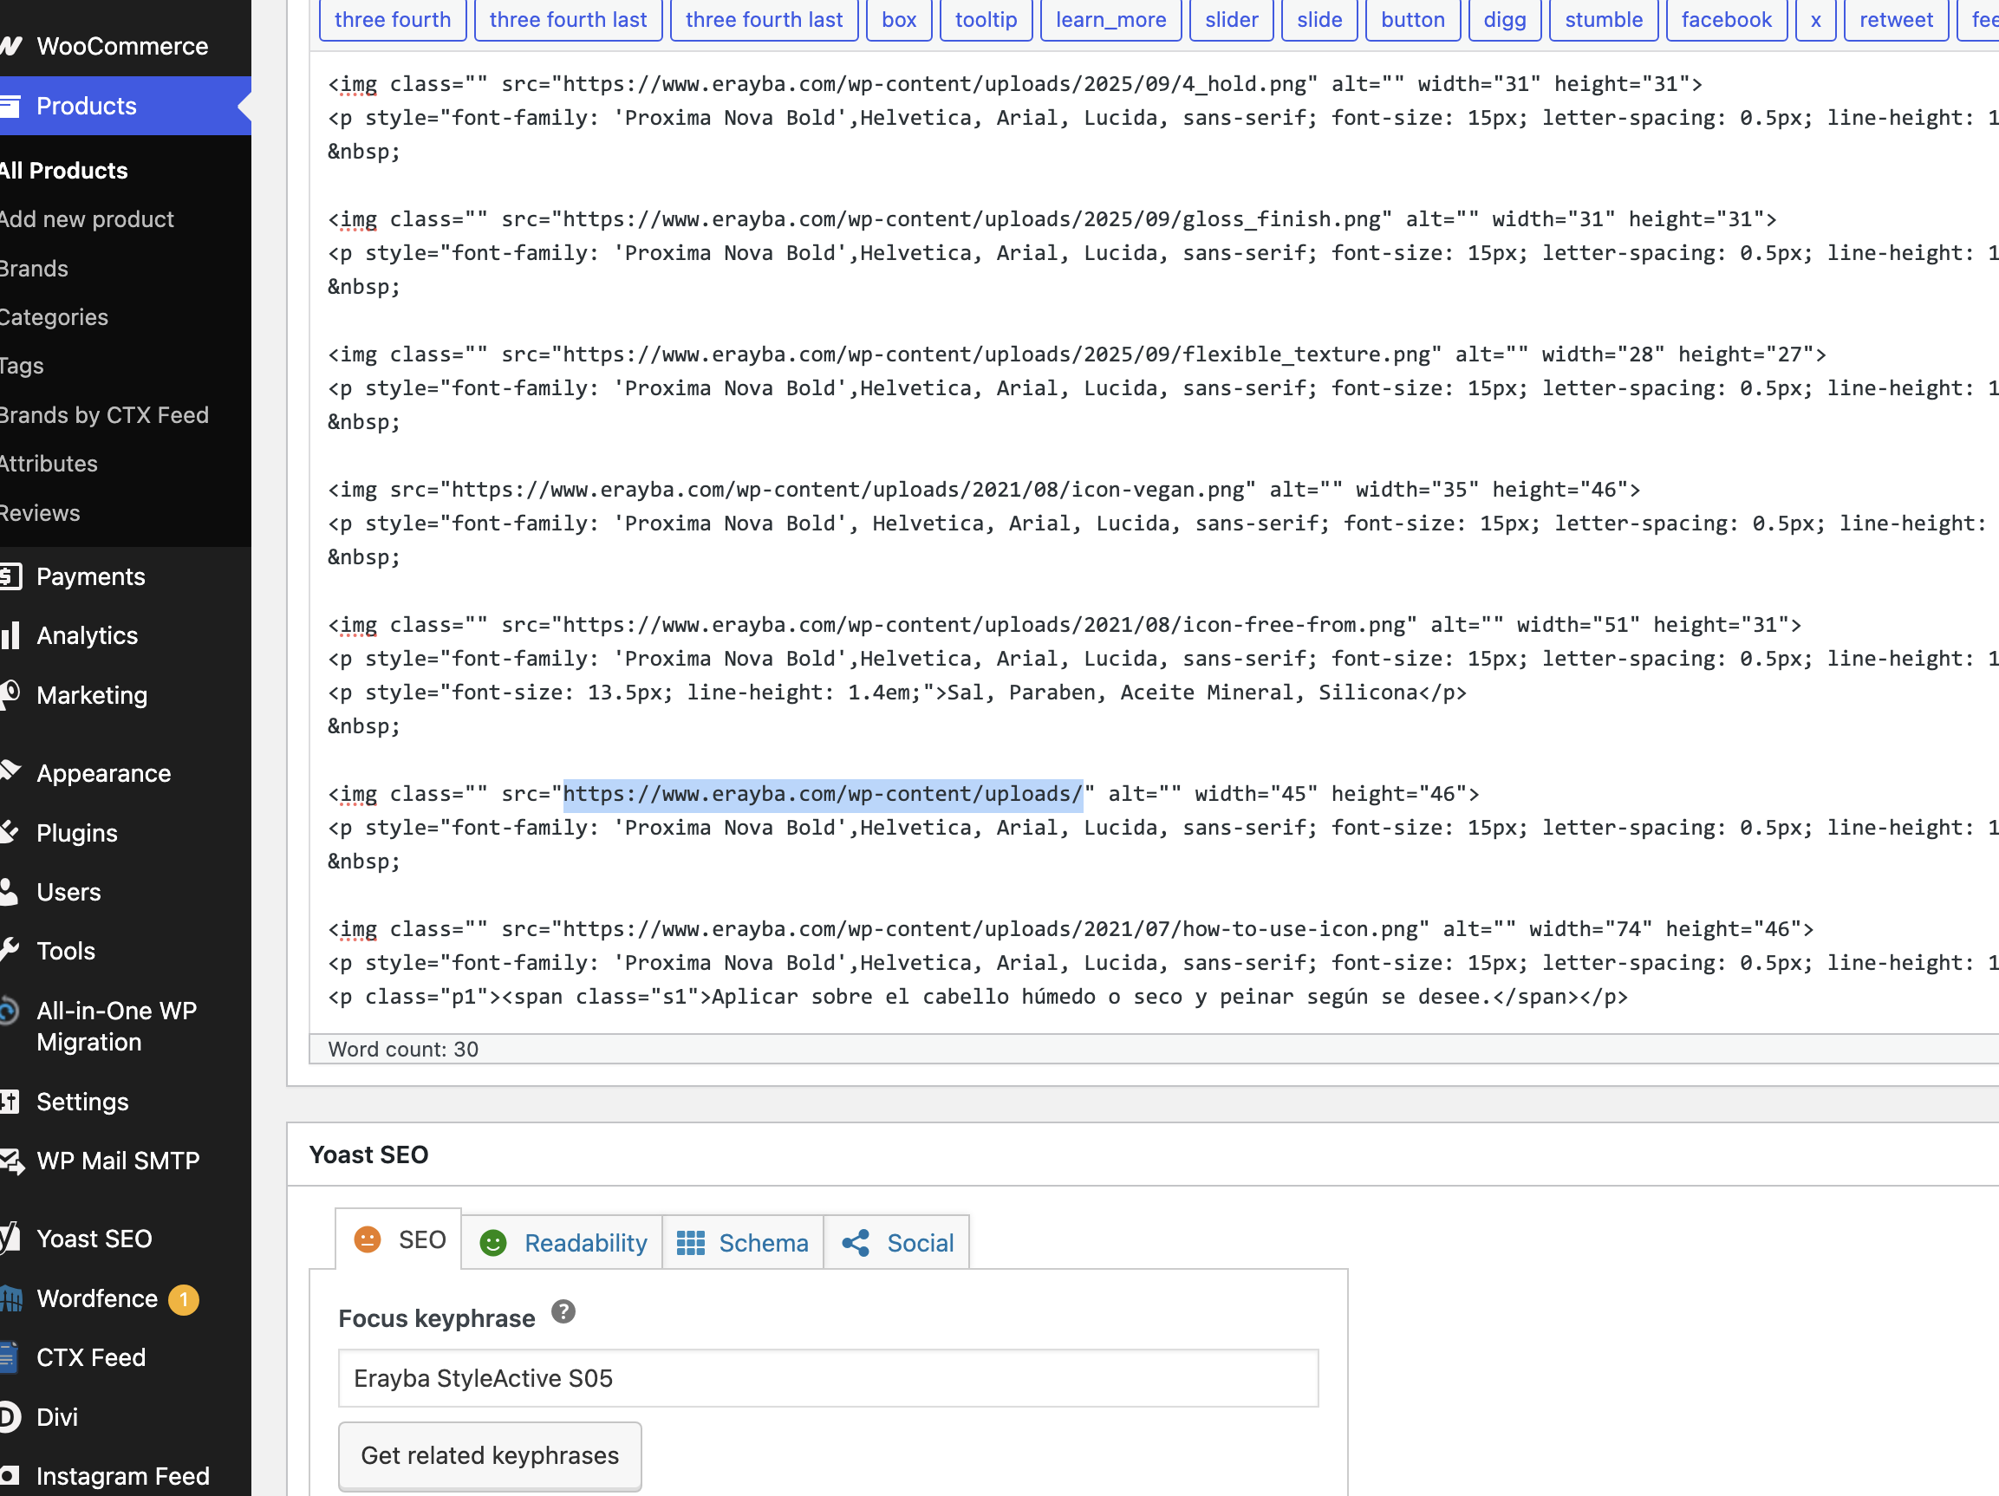This screenshot has width=1999, height=1496.
Task: Insert the 'three fourth' quicktag
Action: coord(392,20)
